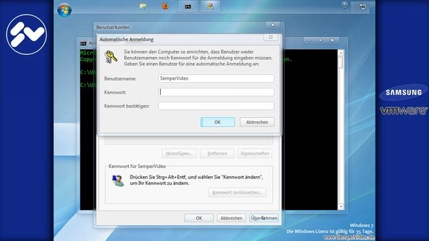This screenshot has height=241, width=429.
Task: Click Hinzufügen... in Benutzerkonten
Action: pos(179,153)
